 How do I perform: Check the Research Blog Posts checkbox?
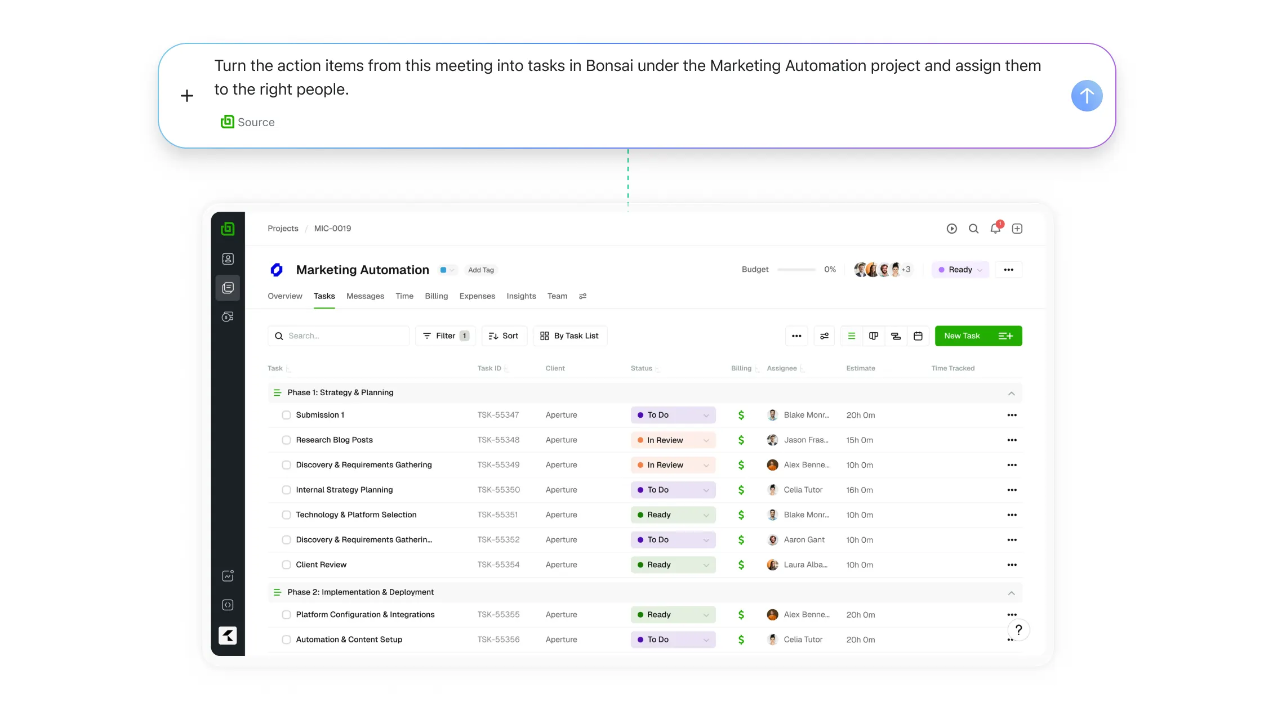286,440
